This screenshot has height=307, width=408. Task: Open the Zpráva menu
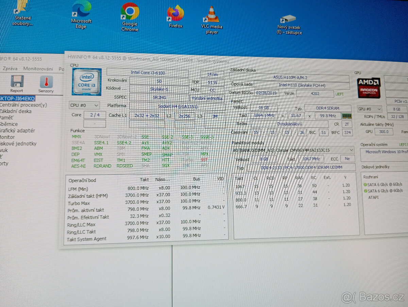click(x=10, y=68)
